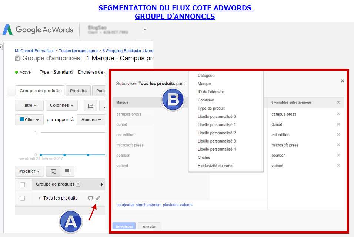Tick the Tous les produits row checkbox
This screenshot has height=237, width=354.
22,198
